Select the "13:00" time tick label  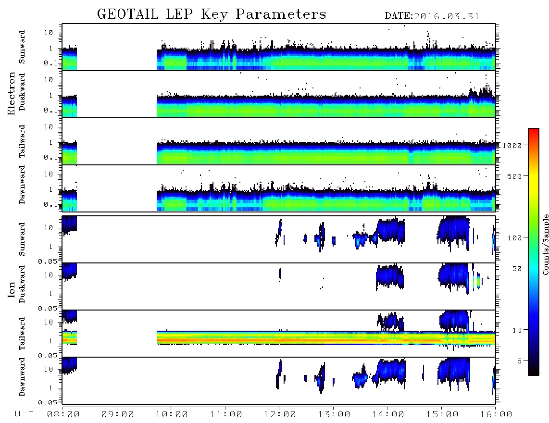[x=334, y=415]
